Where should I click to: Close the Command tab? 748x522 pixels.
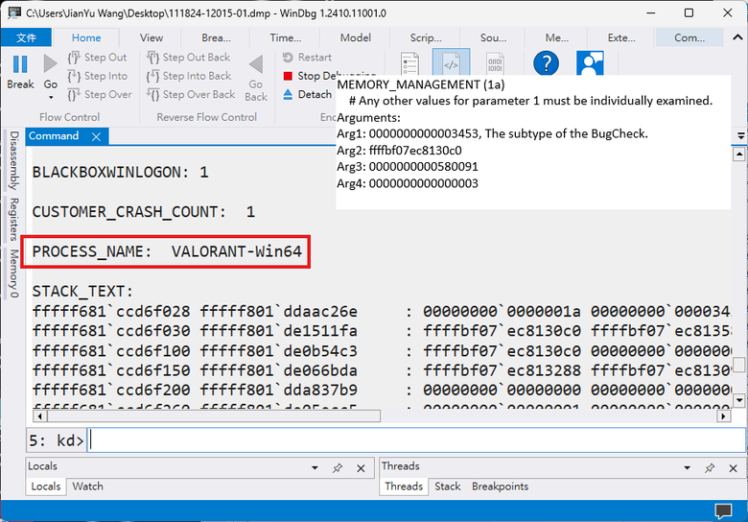click(96, 137)
